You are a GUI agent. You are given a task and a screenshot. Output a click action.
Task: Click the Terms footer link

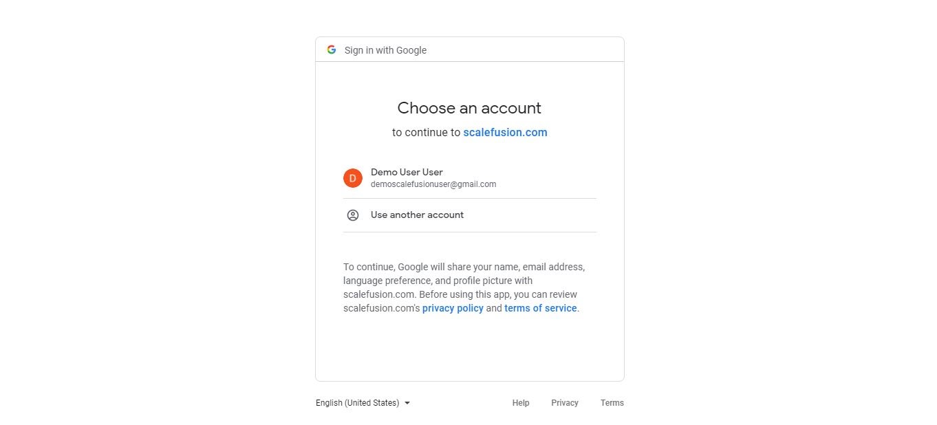(x=612, y=403)
